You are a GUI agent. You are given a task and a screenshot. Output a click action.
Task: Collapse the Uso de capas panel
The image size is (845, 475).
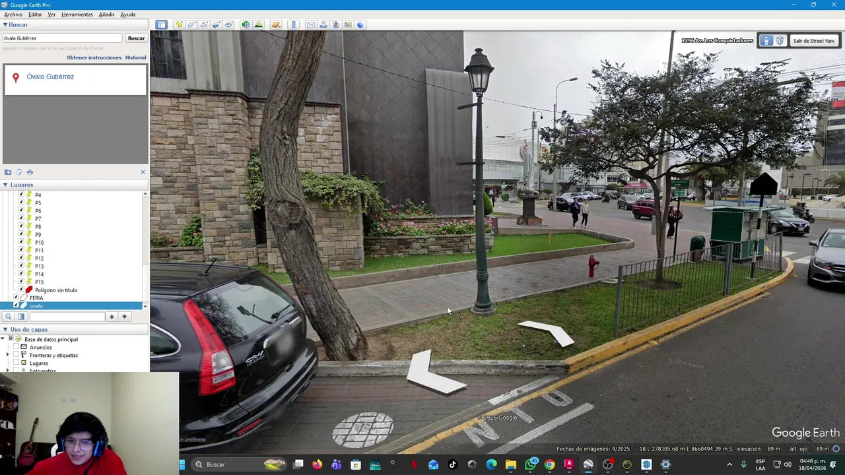(x=5, y=329)
